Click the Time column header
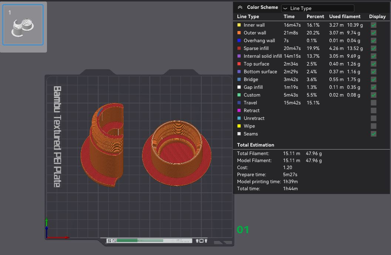391x255 pixels. coord(289,16)
